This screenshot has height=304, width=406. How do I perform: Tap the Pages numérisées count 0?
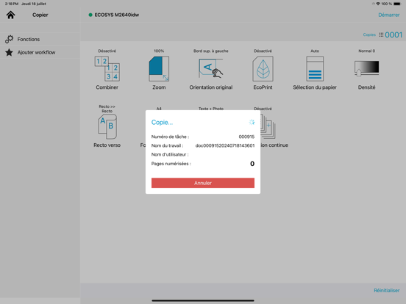click(252, 164)
